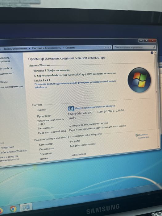
Task: Click the blue help question mark icon
Action: pos(152,53)
